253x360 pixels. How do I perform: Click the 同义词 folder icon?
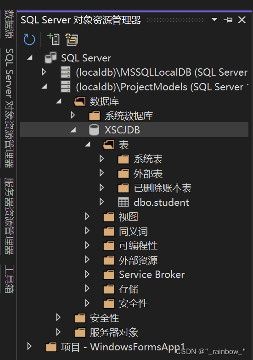(x=109, y=231)
